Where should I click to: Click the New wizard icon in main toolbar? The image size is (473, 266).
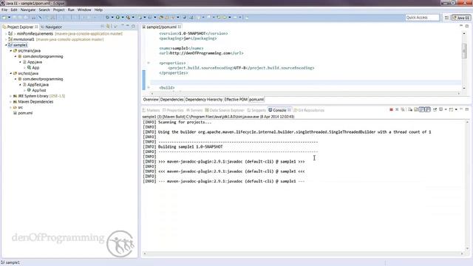click(4, 17)
